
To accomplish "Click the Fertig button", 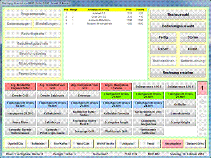I will pos(163,37).
